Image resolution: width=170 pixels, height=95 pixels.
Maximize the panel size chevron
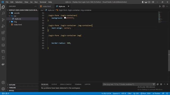click(x=164, y=84)
